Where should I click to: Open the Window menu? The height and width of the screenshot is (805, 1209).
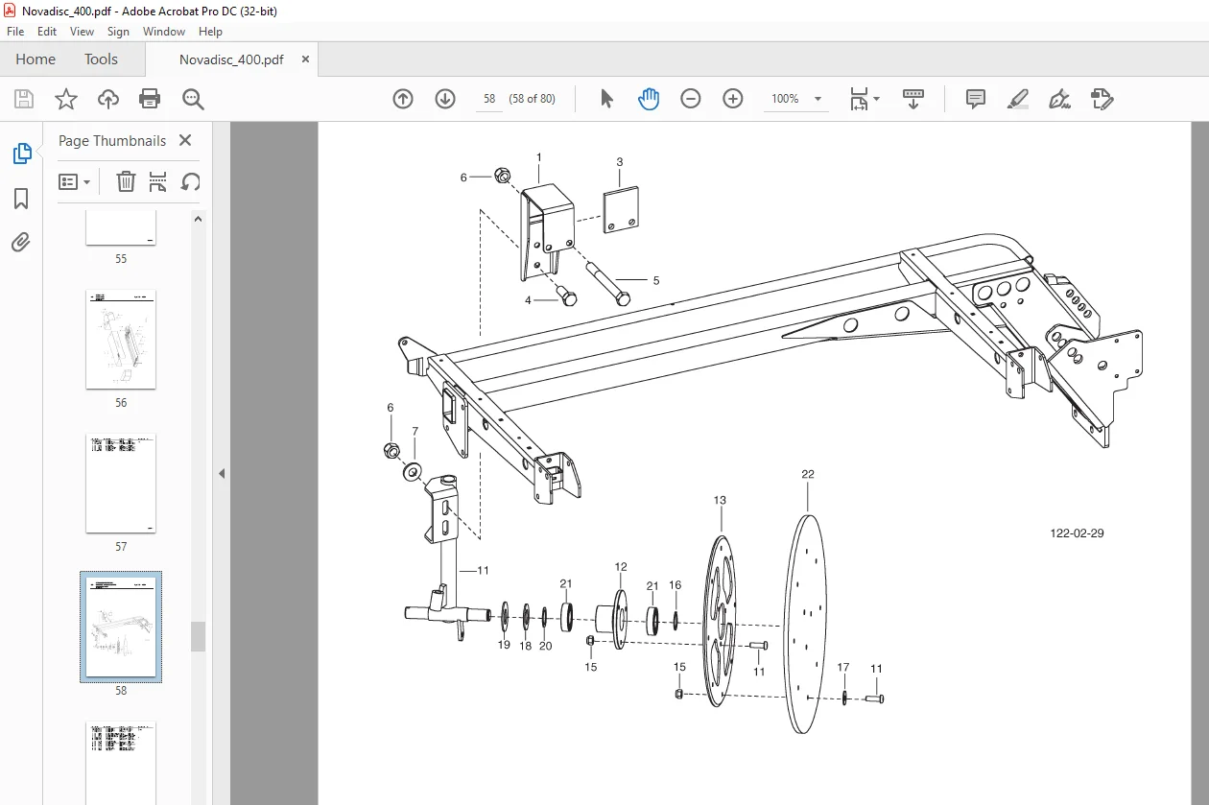[164, 32]
